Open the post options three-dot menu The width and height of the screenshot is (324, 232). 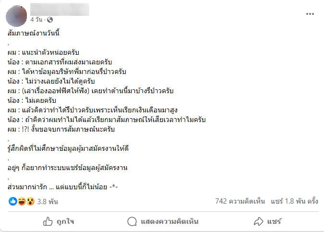(x=310, y=14)
